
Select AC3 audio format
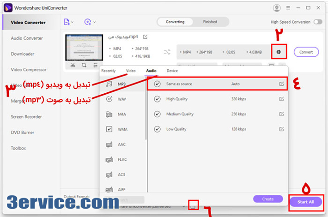(122, 175)
